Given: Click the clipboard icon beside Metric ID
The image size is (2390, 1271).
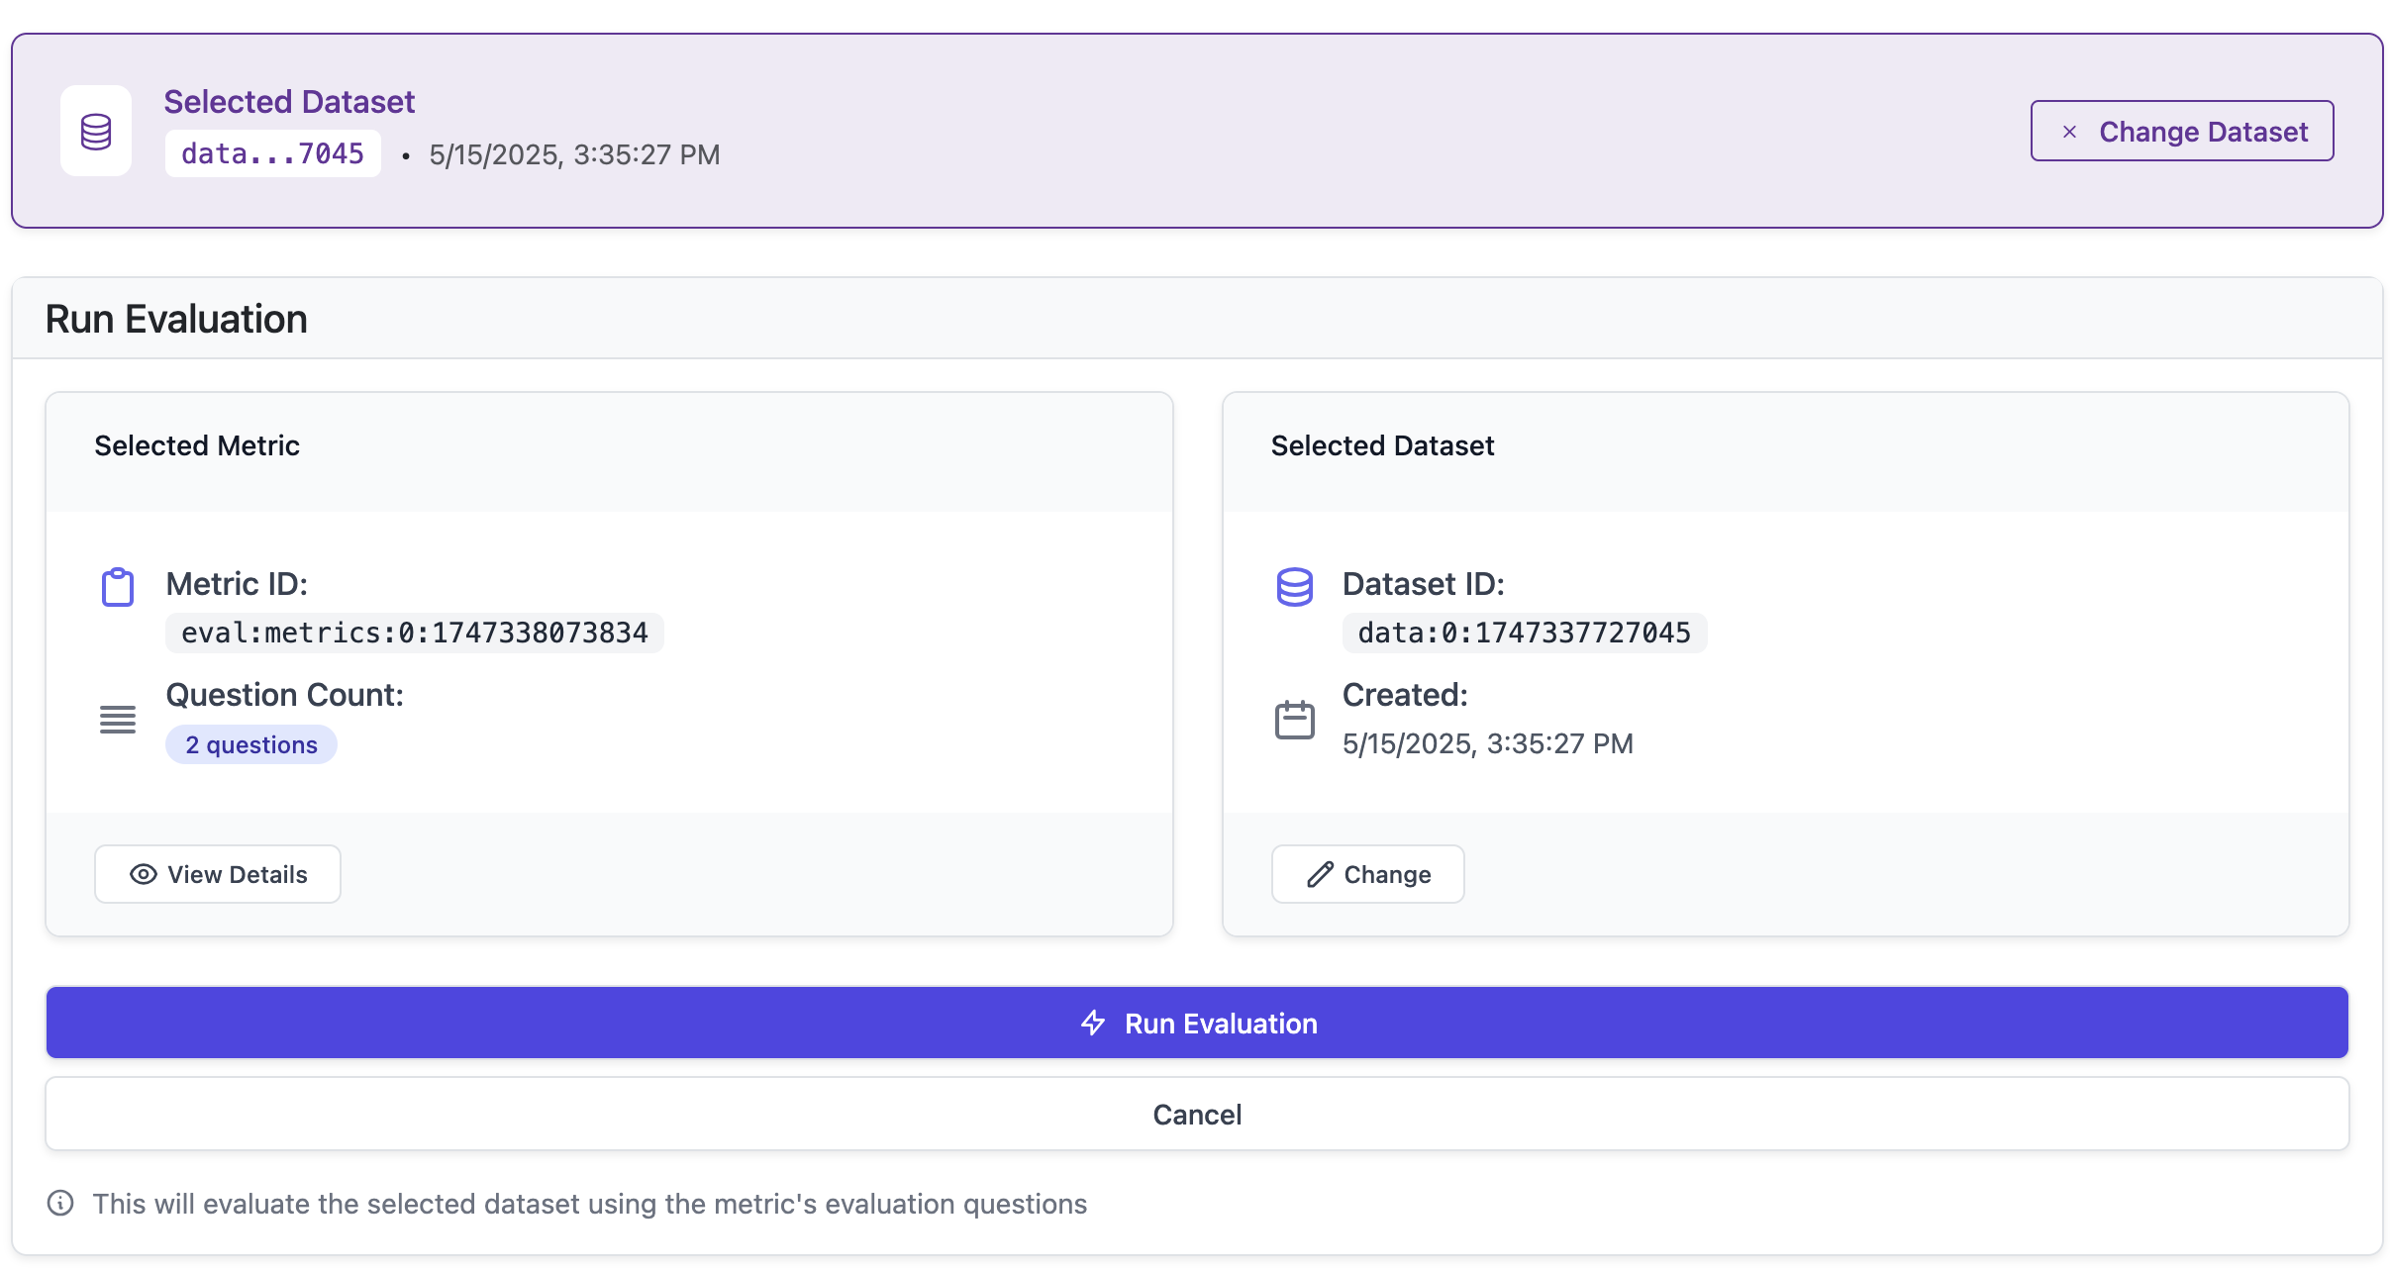Looking at the screenshot, I should 118,587.
